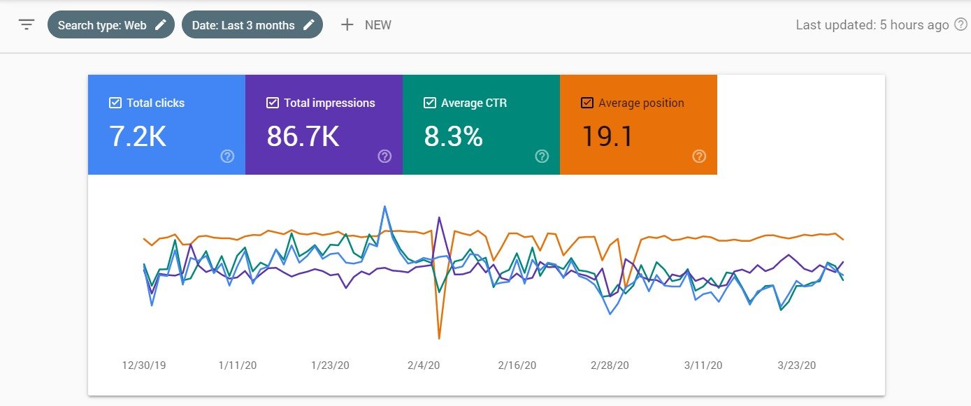Image resolution: width=971 pixels, height=406 pixels.
Task: Open help icon on Average position card
Action: point(699,157)
